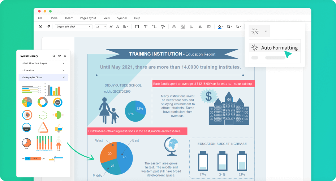Screen dimensions: 336x181
Task: Open the font size dropdown
Action: point(105,27)
